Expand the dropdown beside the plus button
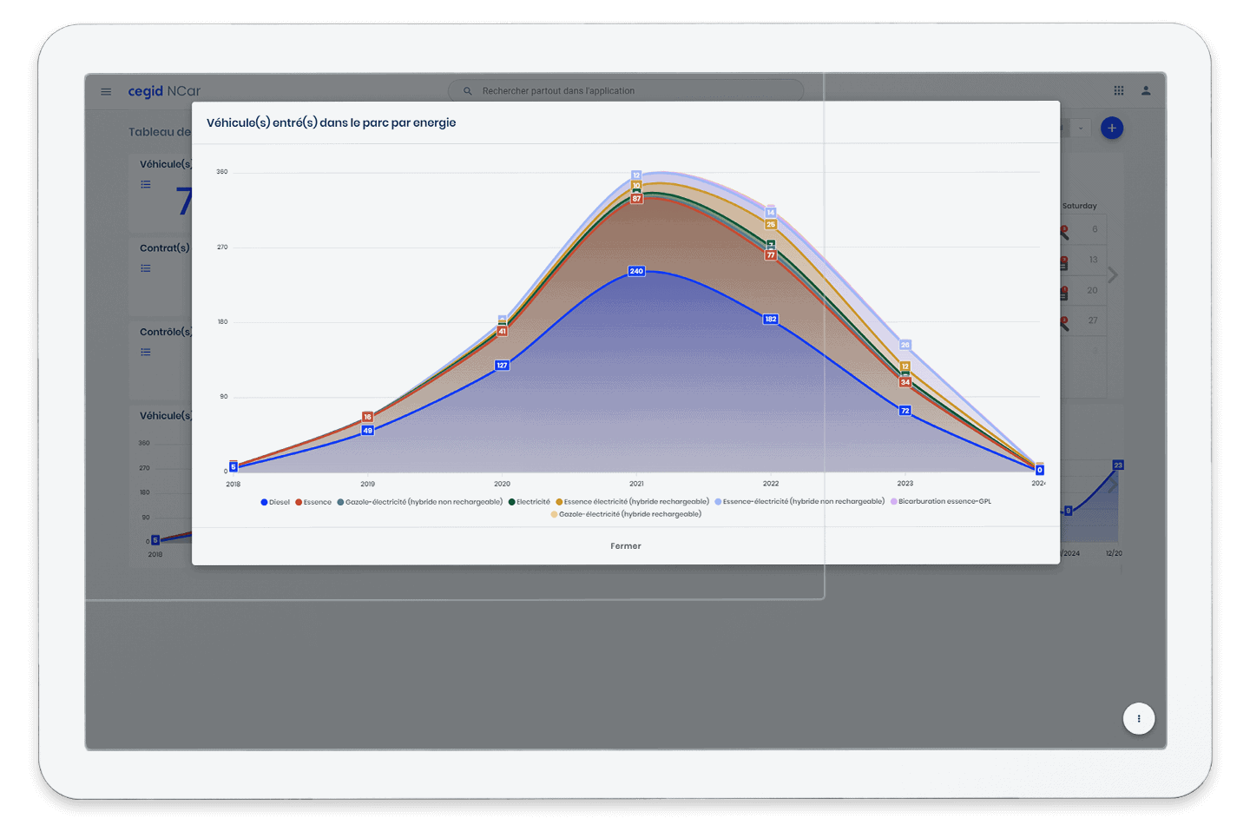Screen dimensions: 1250x825 point(1081,129)
